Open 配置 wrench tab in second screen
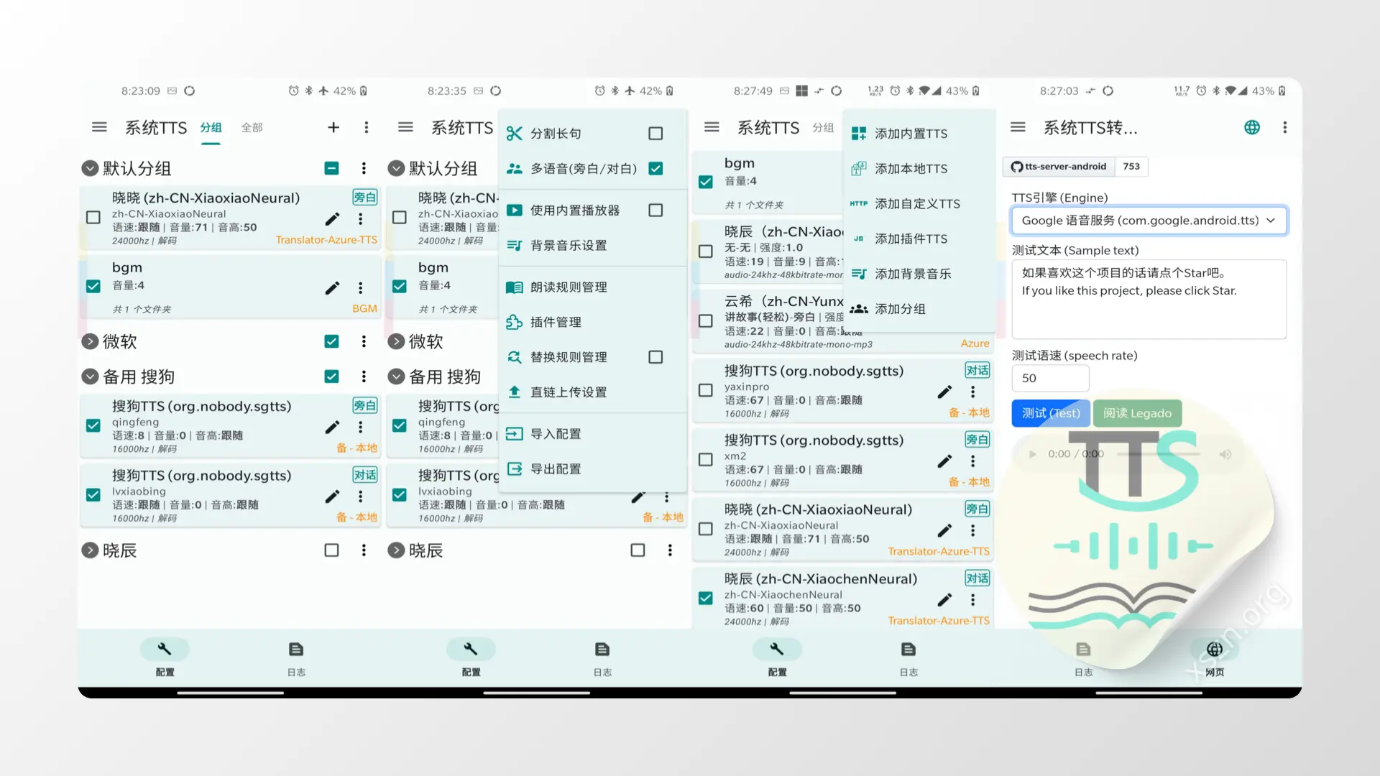The height and width of the screenshot is (776, 1380). (x=471, y=657)
